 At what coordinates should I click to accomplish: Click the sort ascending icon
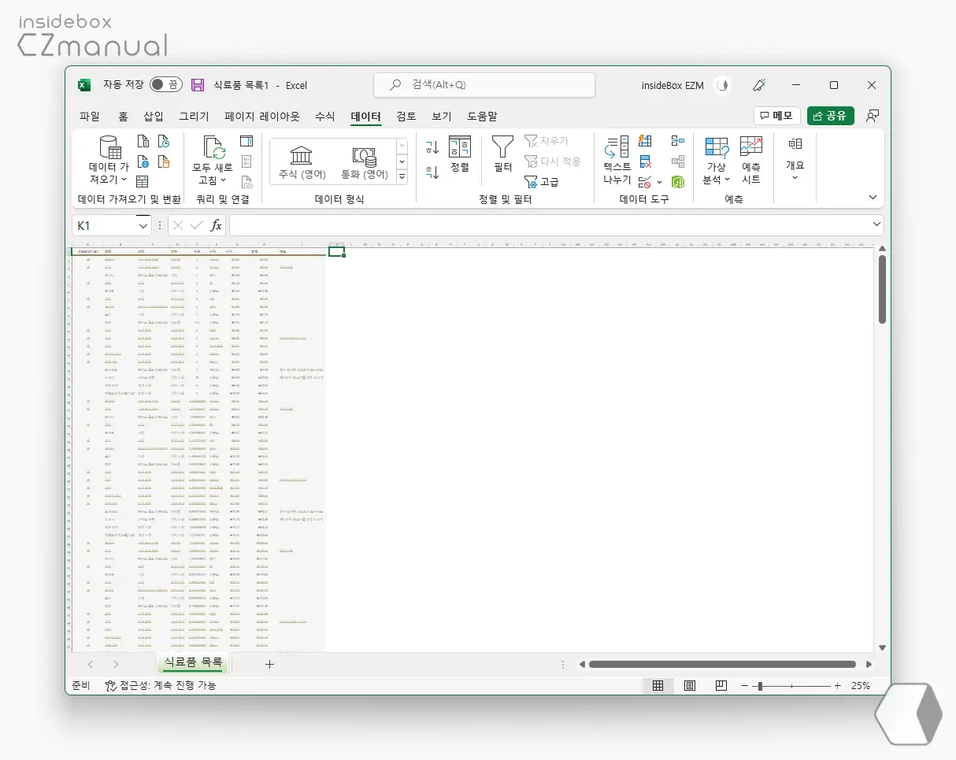(432, 147)
